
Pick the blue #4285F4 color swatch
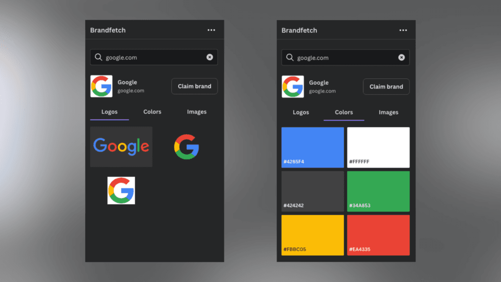pos(313,147)
